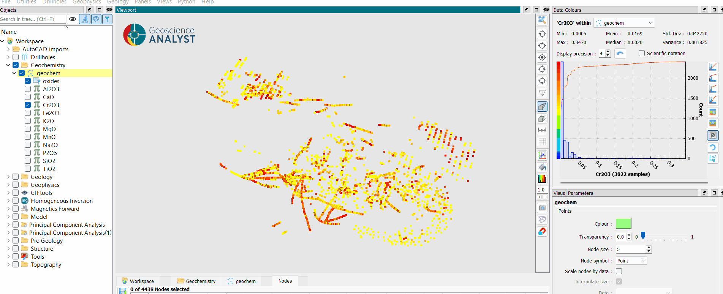Open the rainbow colour histogram icon

[542, 179]
